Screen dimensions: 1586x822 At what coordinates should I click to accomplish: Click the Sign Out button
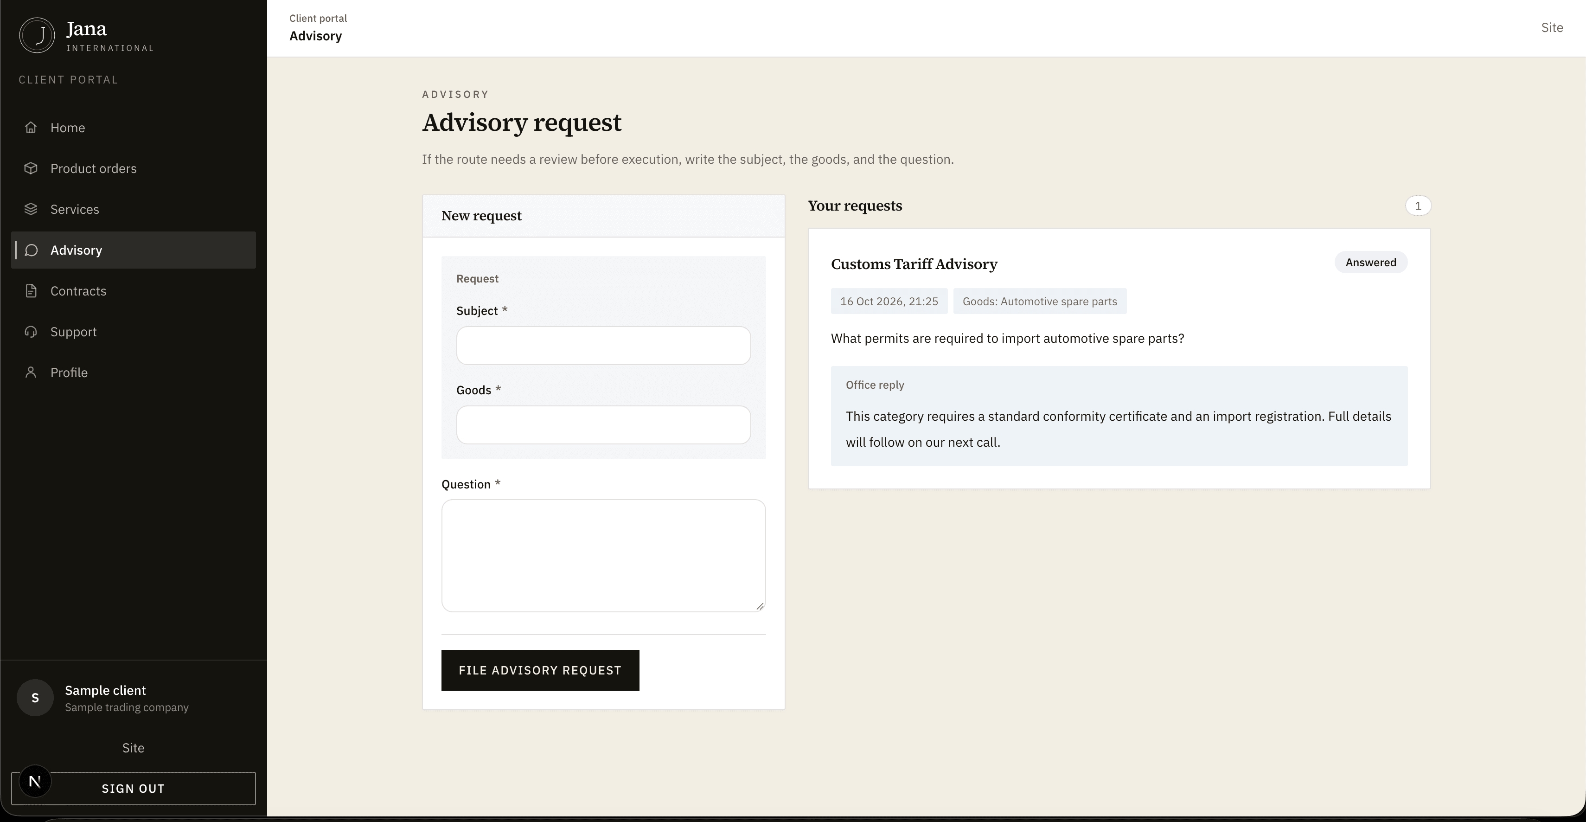pyautogui.click(x=133, y=788)
